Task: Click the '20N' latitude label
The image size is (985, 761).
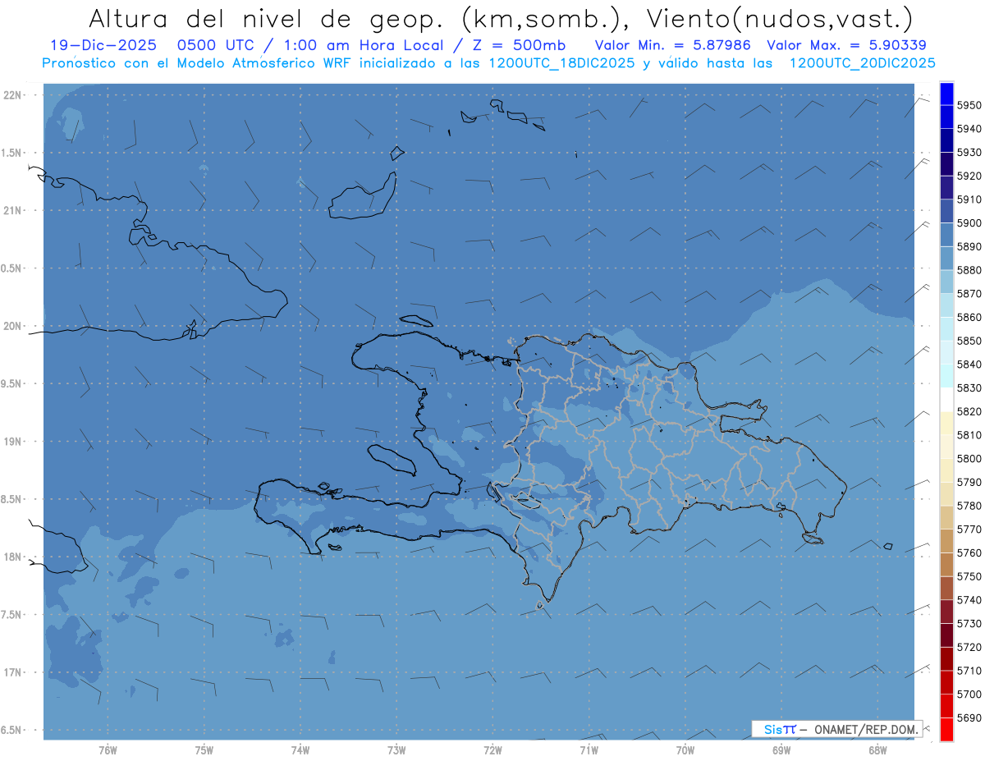Action: (x=12, y=326)
